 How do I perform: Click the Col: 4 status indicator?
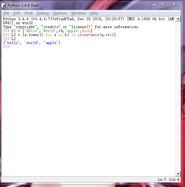[x=174, y=179]
